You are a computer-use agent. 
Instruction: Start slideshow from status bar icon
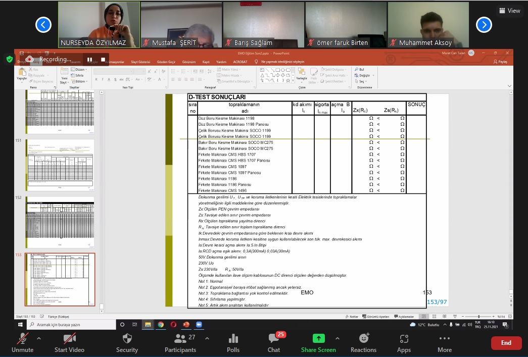click(455, 317)
